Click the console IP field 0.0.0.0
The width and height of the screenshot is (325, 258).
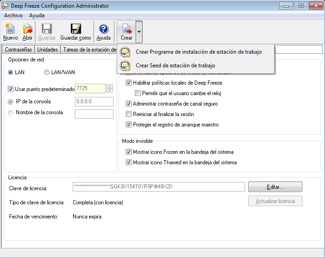[94, 101]
